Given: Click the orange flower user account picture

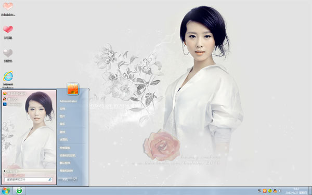Looking at the screenshot, I should tap(73, 89).
